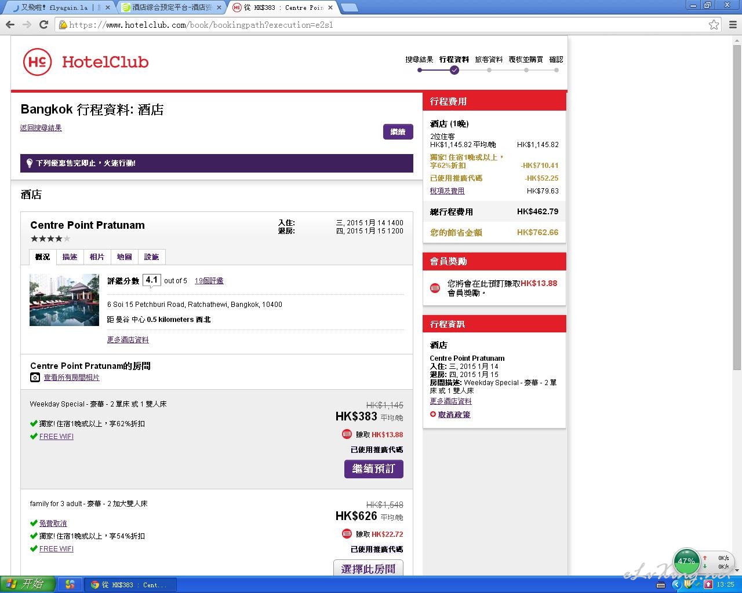The height and width of the screenshot is (593, 742).
Task: Click the purple 繼續 button
Action: 398,132
